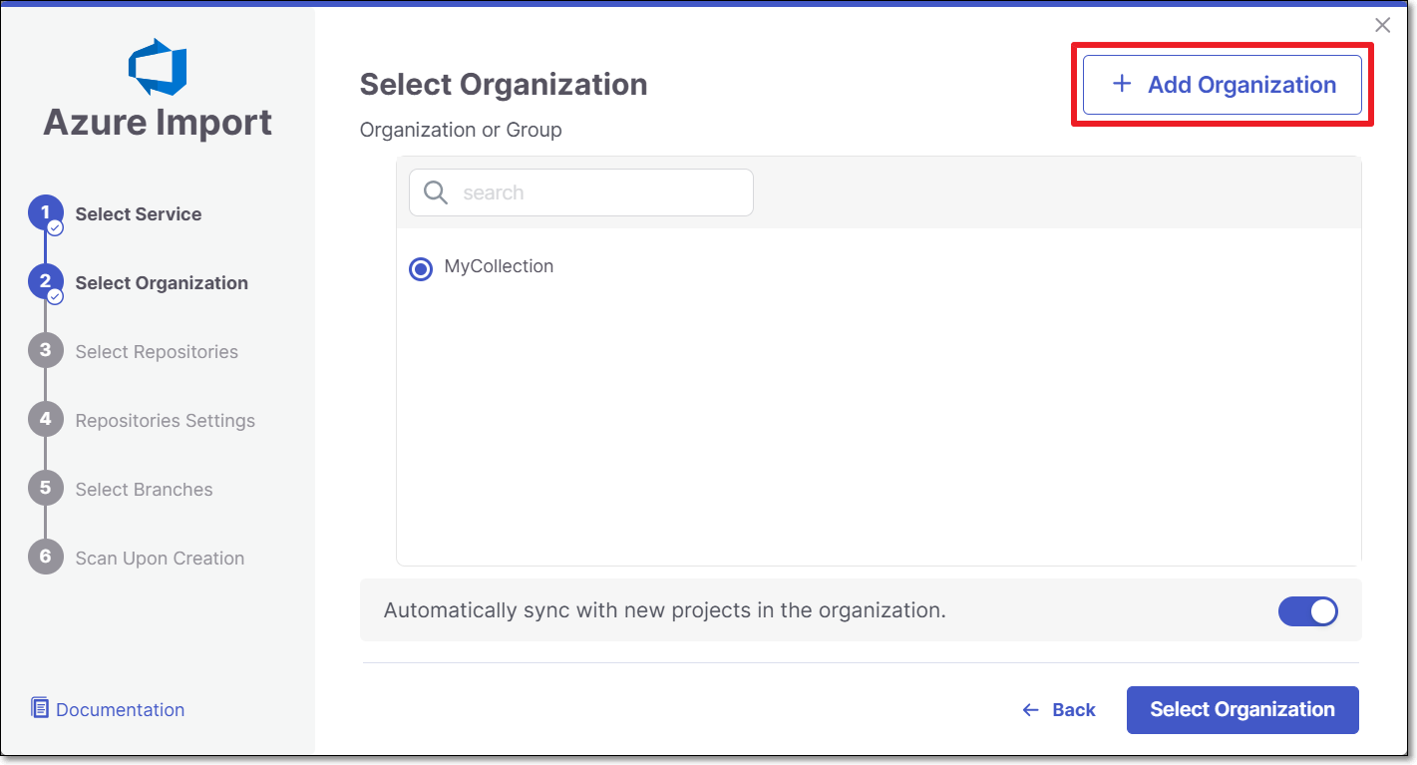Open the Documentation link
The width and height of the screenshot is (1417, 765).
[x=120, y=710]
